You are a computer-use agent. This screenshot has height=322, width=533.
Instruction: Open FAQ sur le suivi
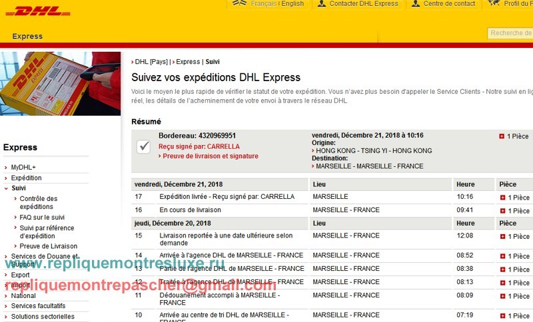click(42, 217)
